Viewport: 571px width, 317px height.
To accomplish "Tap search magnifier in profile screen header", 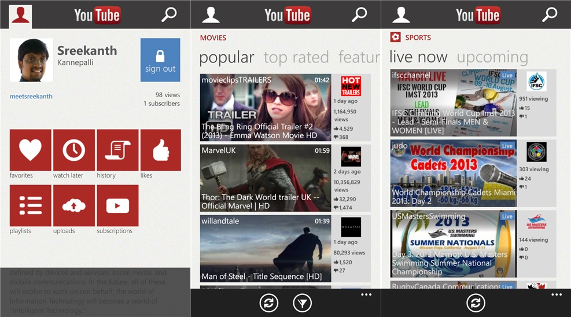I will [x=169, y=15].
